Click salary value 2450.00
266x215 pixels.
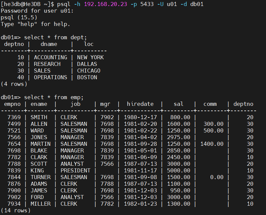pyautogui.click(x=179, y=157)
